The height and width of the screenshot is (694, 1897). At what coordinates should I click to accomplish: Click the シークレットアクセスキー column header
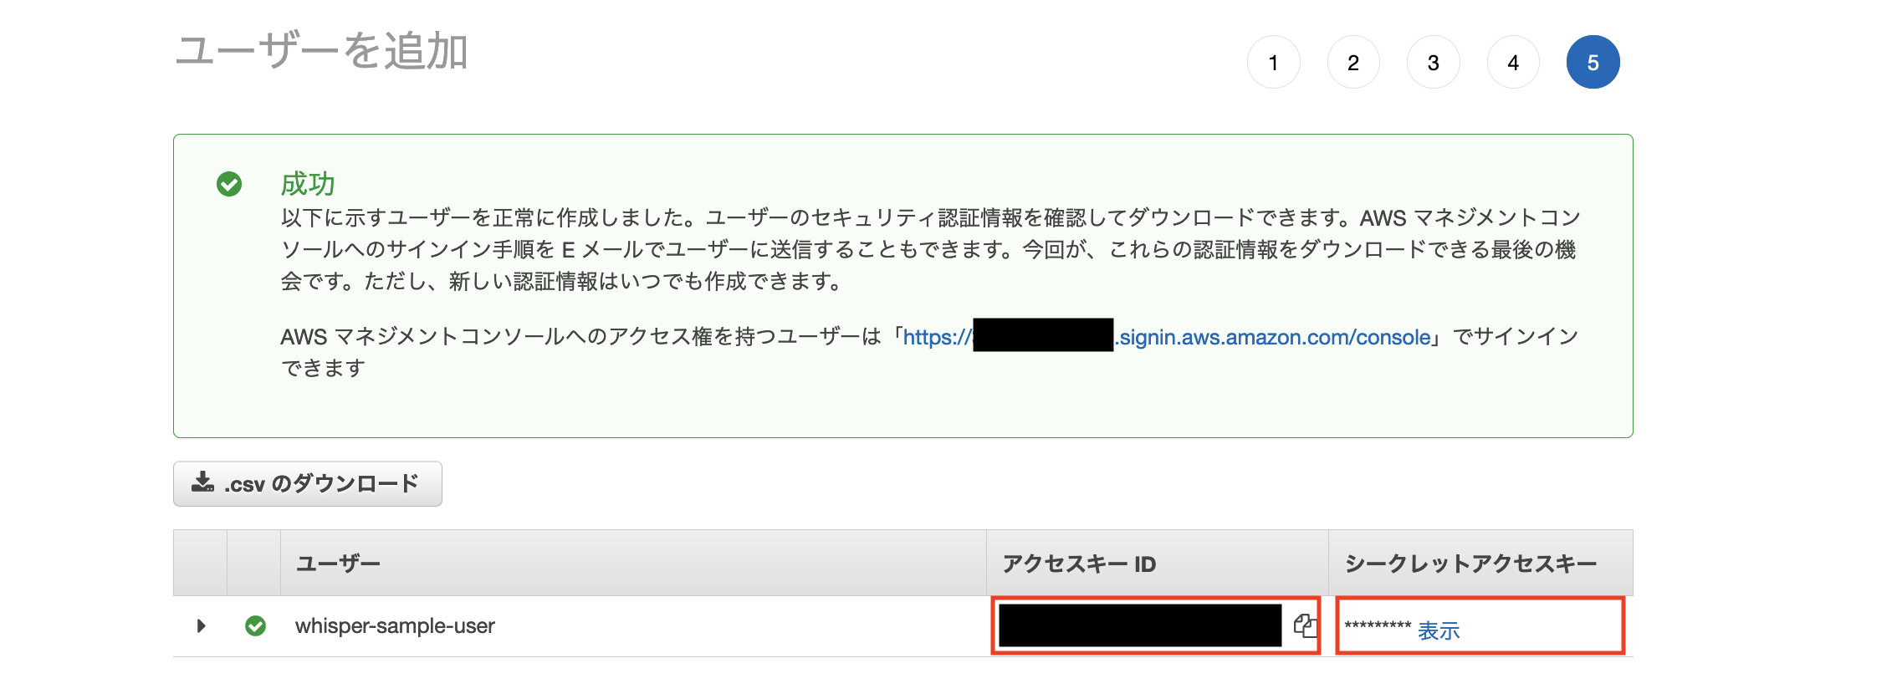(x=1470, y=564)
